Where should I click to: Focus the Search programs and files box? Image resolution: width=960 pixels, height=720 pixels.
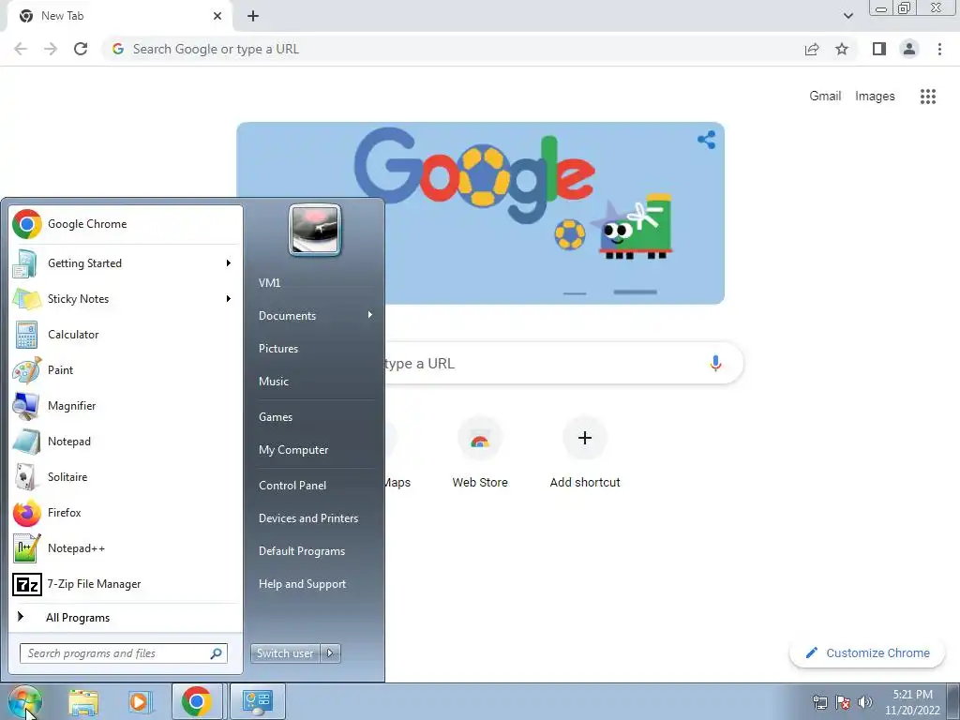(123, 653)
